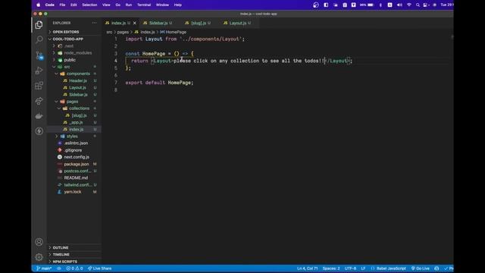This screenshot has height=273, width=485.
Task: Open the Extensions view
Action: click(39, 86)
